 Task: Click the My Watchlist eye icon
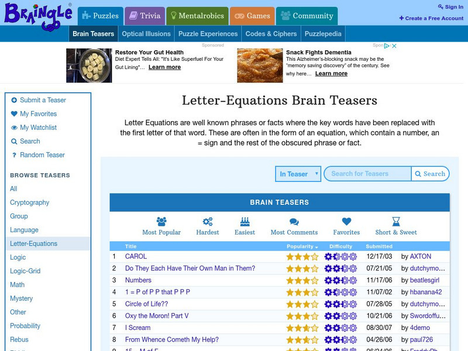pos(14,128)
